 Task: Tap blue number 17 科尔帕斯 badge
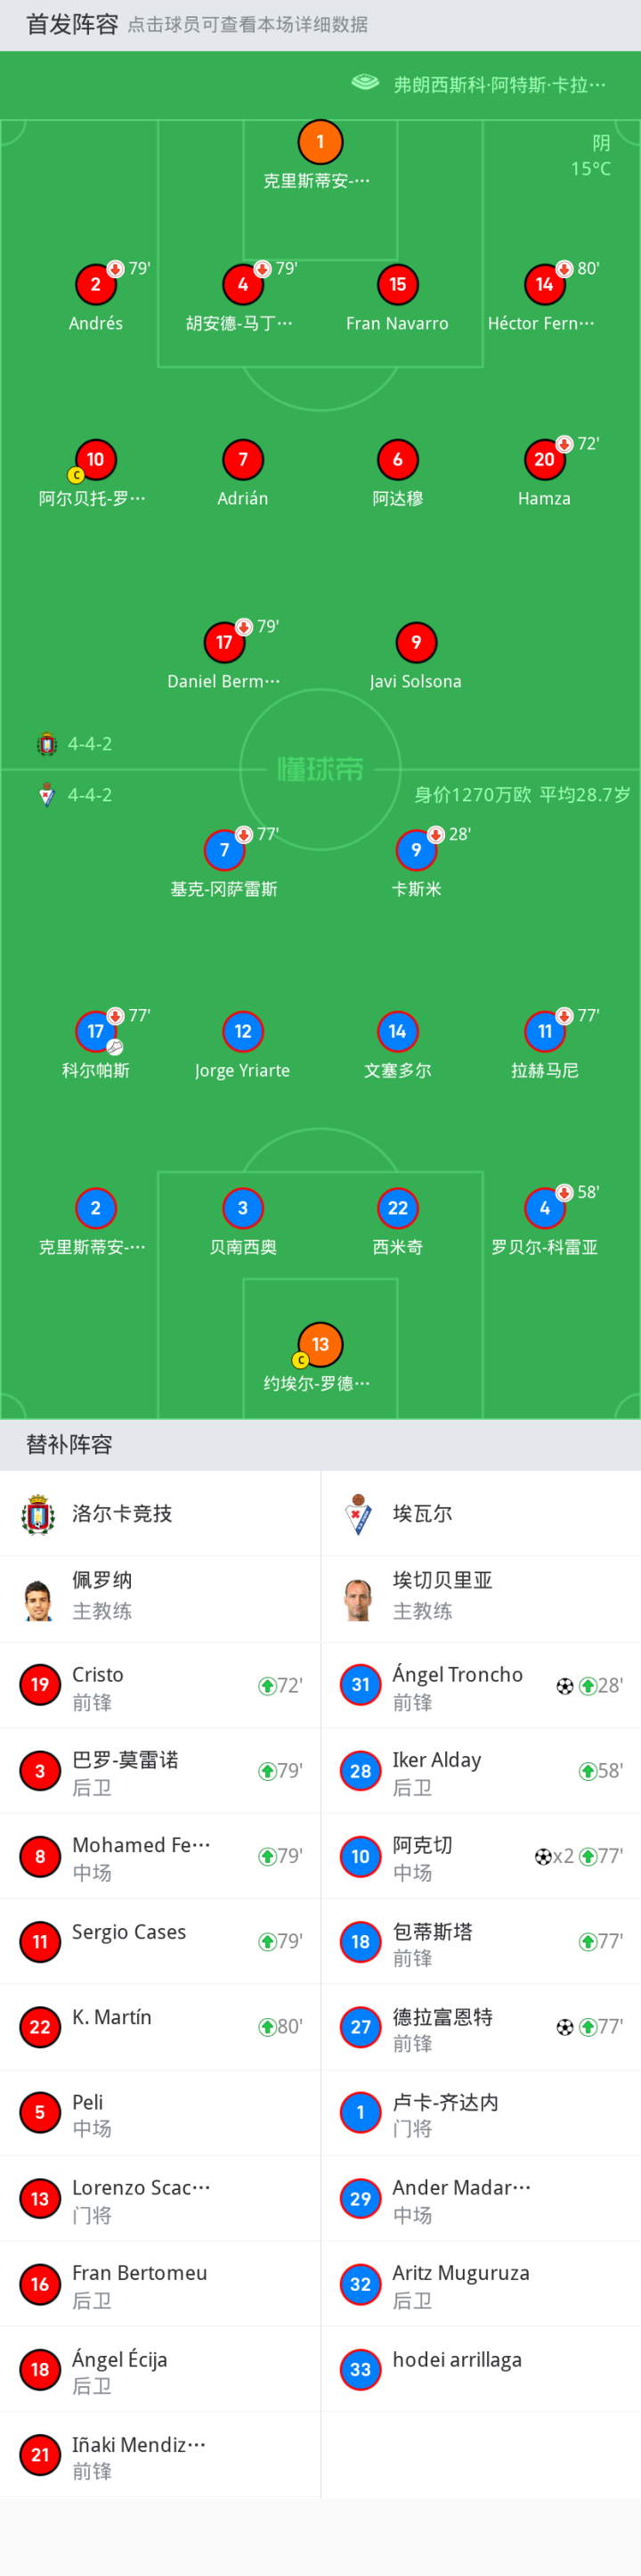click(x=95, y=1032)
